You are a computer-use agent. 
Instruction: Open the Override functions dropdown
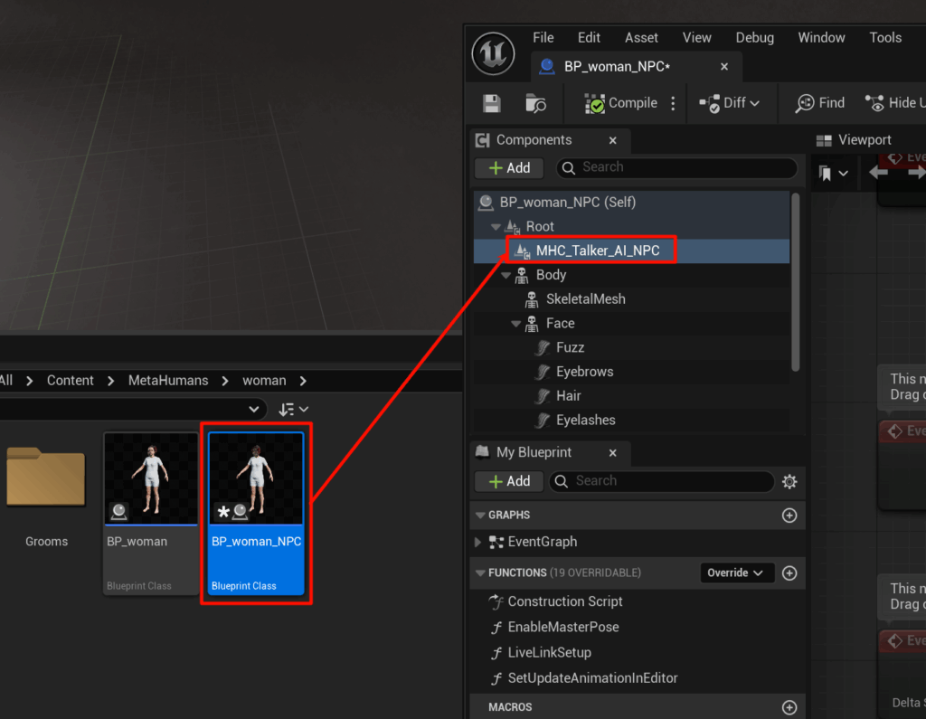point(736,573)
